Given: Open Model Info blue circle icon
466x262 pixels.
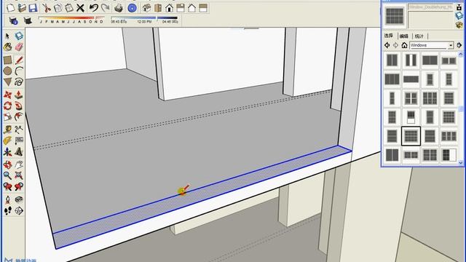Looking at the screenshot, I should point(132,8).
